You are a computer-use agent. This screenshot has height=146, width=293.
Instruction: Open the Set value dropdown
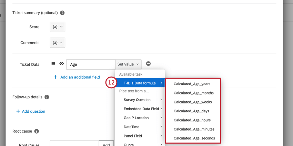128,64
